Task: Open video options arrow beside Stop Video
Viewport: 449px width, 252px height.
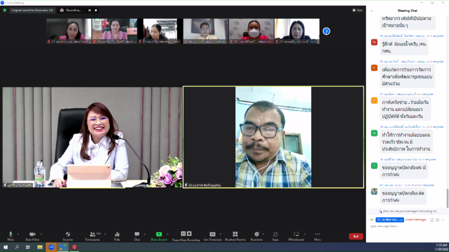Action: click(x=41, y=234)
